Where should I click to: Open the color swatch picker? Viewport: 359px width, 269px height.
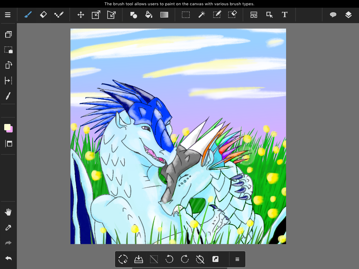8,128
